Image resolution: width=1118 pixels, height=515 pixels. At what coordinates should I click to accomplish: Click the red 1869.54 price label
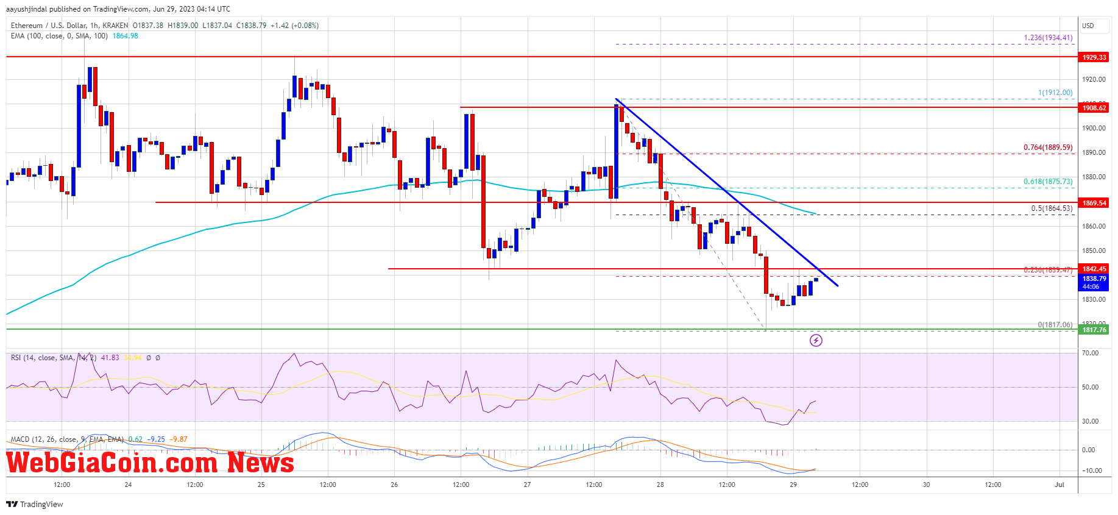(1094, 203)
